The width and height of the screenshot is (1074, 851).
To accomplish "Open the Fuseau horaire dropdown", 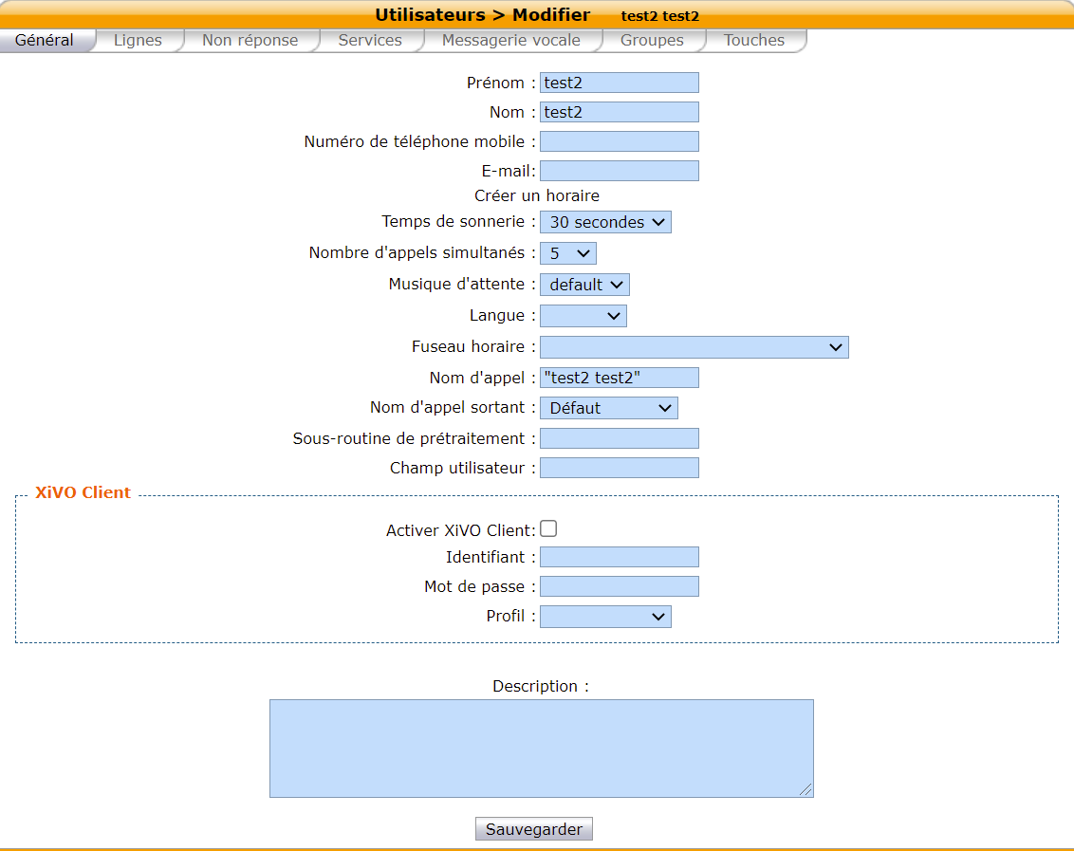I will (x=694, y=347).
